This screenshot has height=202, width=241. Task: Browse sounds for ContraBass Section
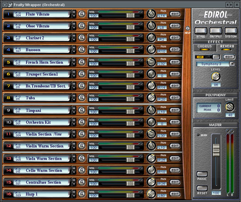coord(82,182)
